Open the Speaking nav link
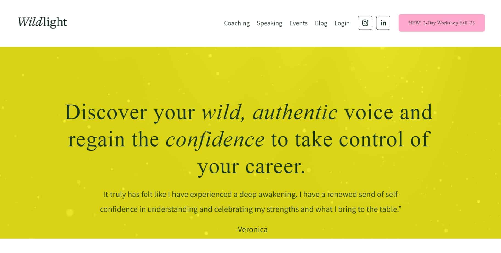 269,23
